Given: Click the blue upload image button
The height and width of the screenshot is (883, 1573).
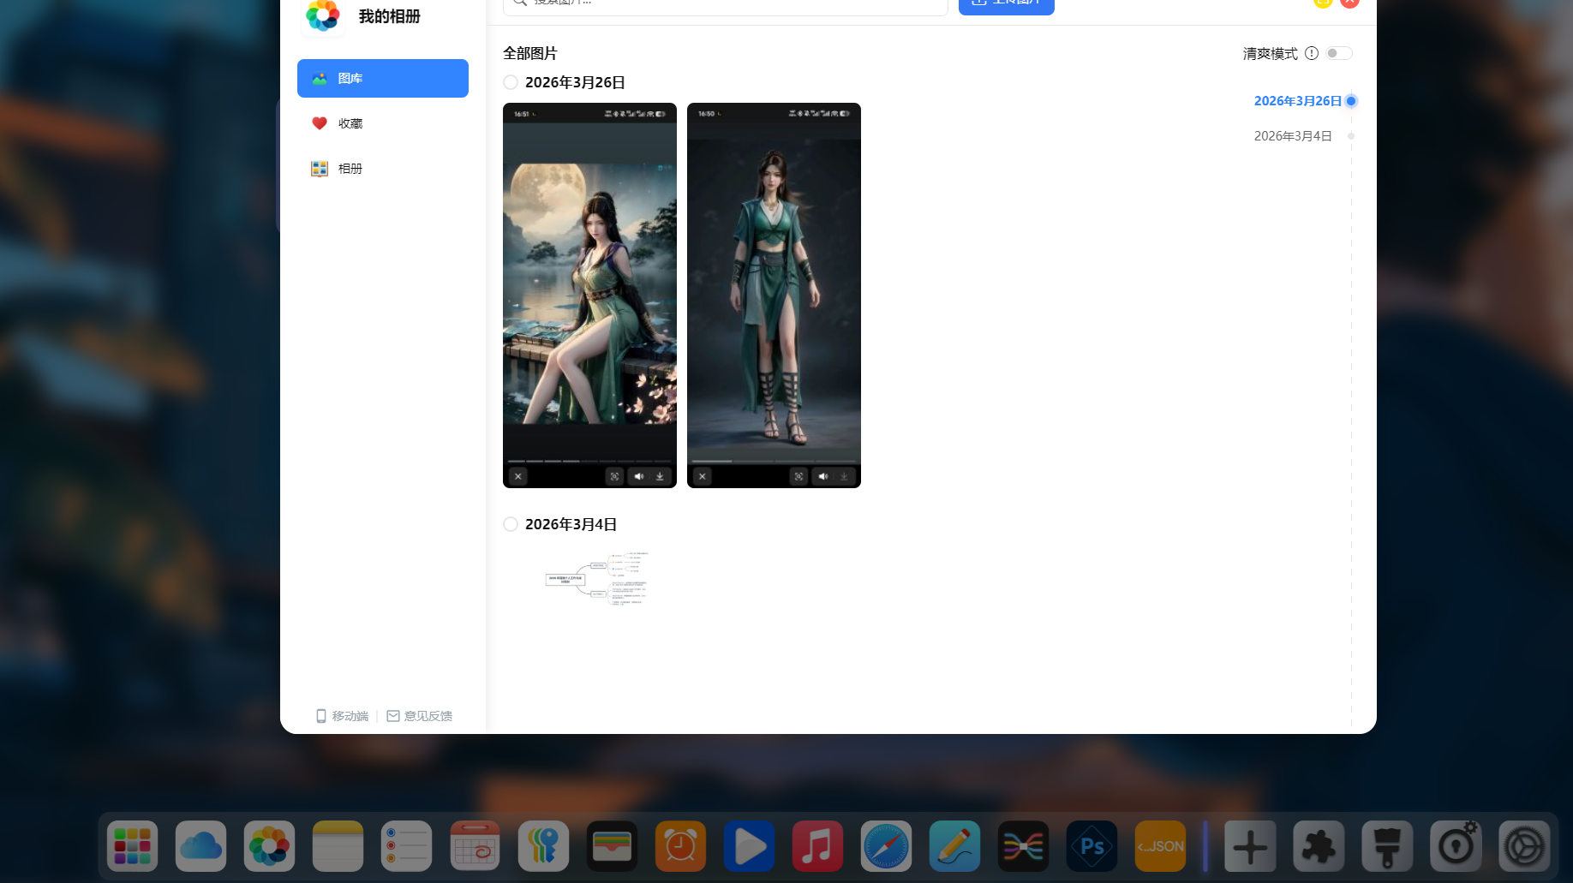Looking at the screenshot, I should click(1006, 4).
